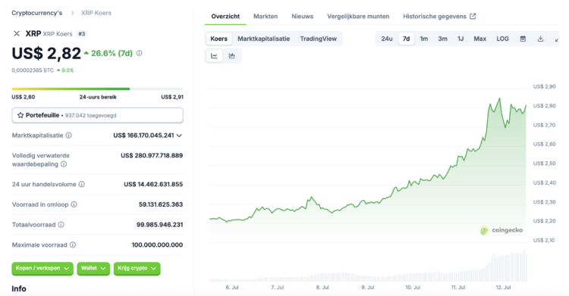Image resolution: width=569 pixels, height=296 pixels.
Task: Click the US$ 2,91 range high label
Action: (x=172, y=97)
